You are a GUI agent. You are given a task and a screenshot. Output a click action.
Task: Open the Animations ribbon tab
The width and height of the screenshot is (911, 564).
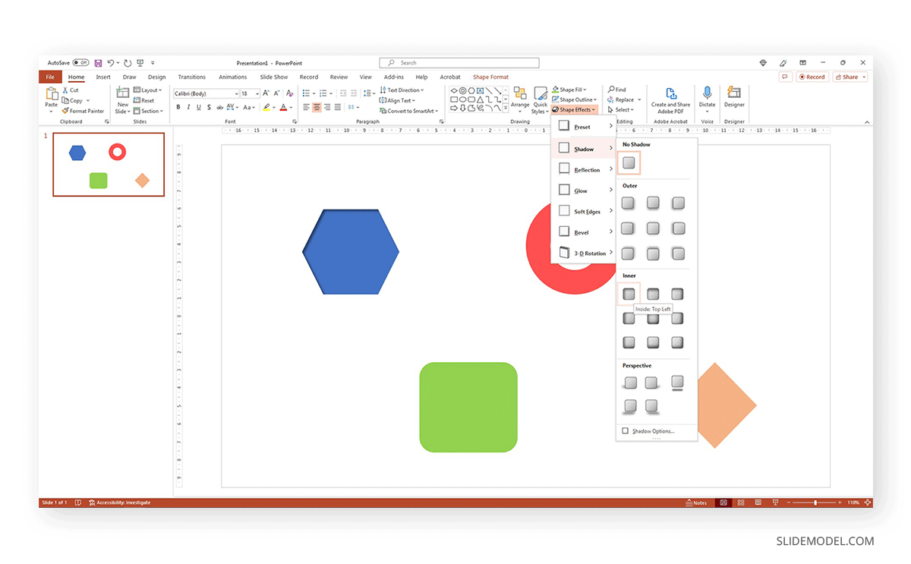(233, 77)
